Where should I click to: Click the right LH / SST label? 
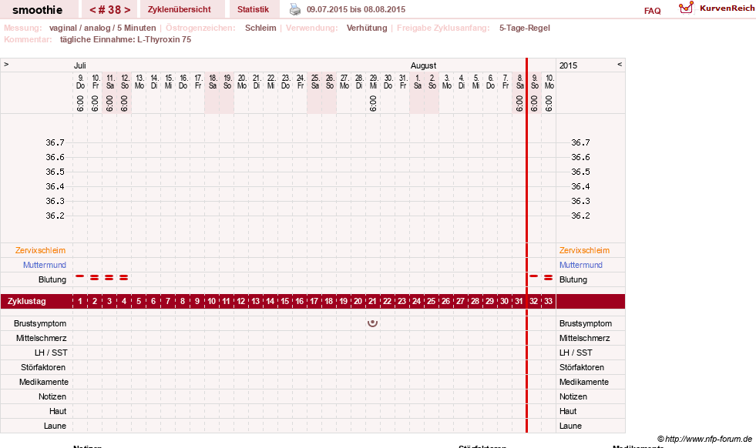576,353
